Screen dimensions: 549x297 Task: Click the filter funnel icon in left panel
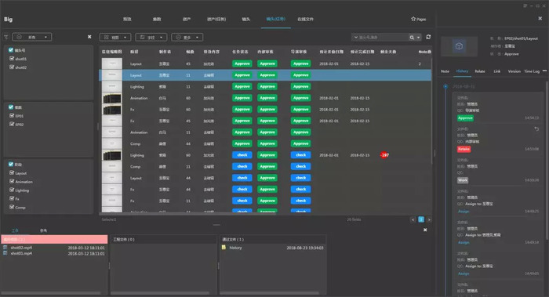(x=6, y=37)
